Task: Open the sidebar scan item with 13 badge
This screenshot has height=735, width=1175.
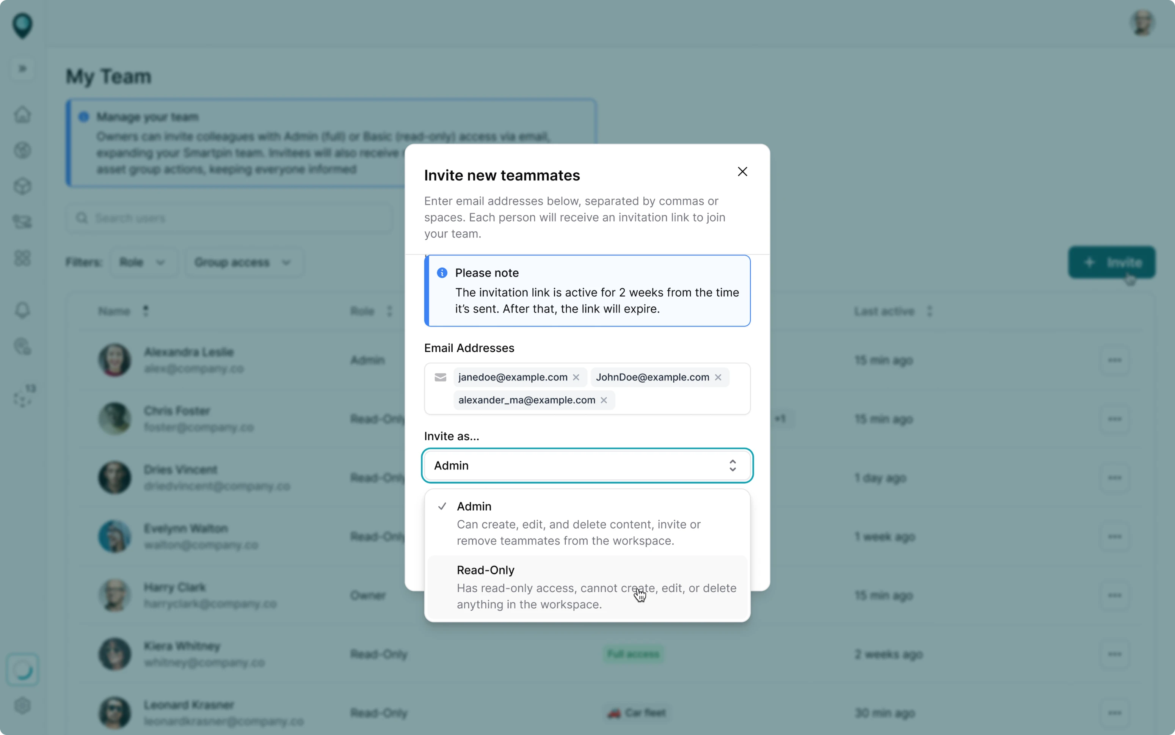Action: pos(22,397)
